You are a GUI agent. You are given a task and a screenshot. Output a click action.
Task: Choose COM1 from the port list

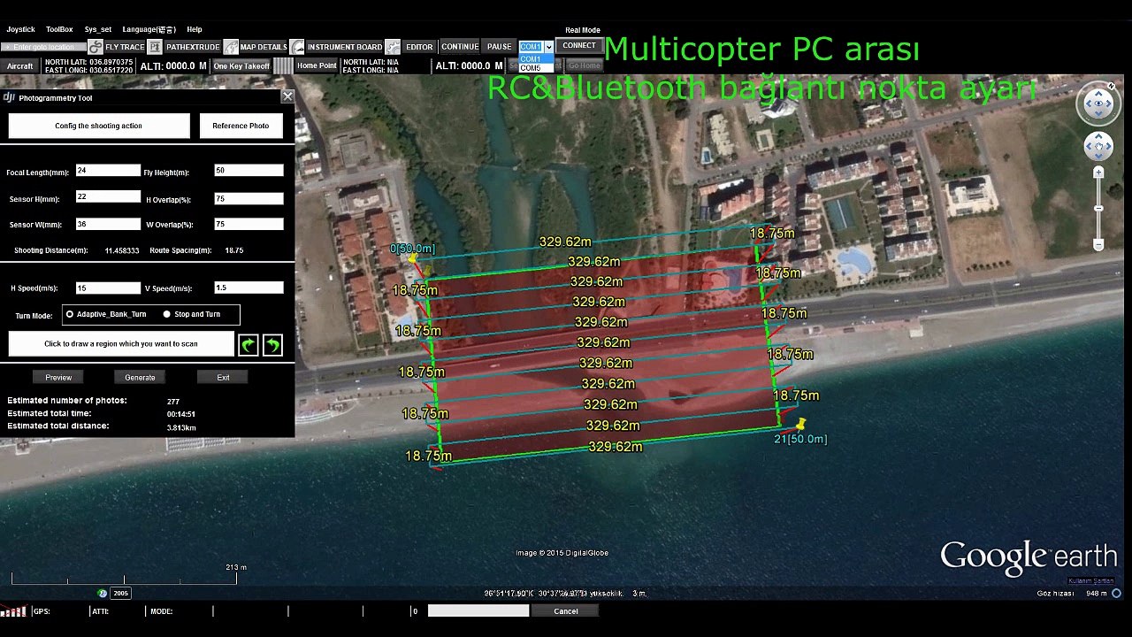[536, 59]
